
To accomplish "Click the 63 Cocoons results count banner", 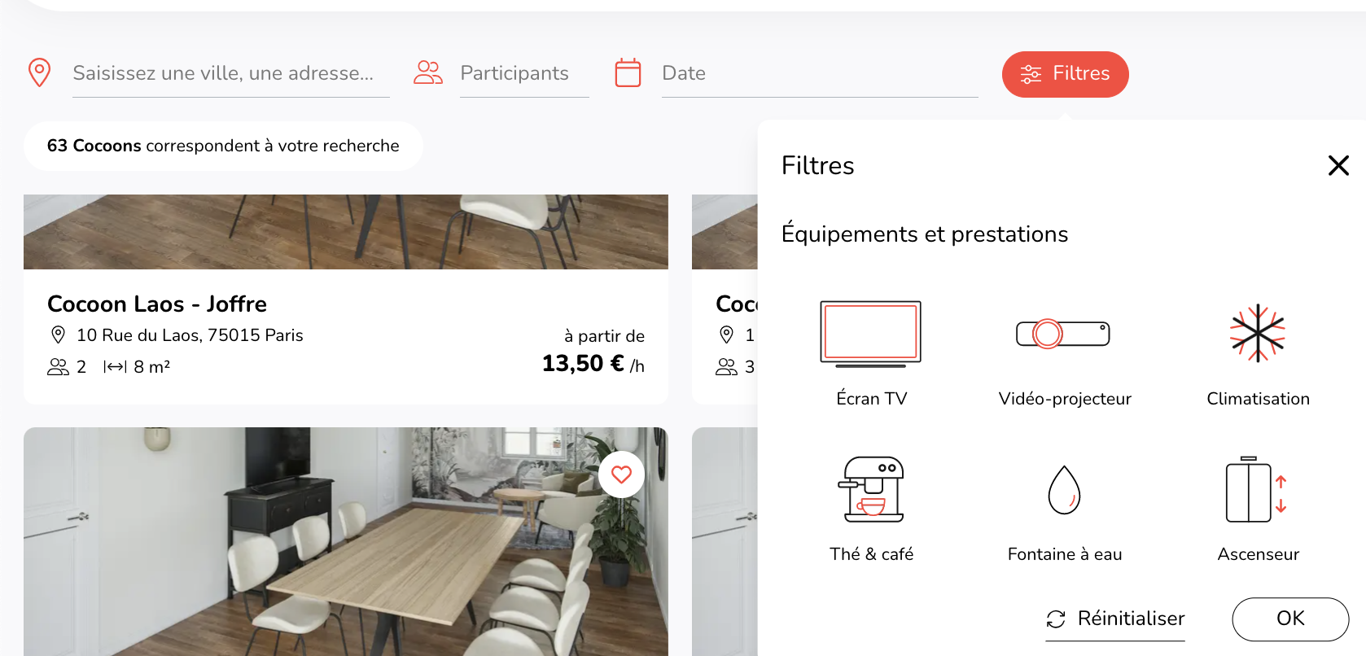I will (x=223, y=146).
